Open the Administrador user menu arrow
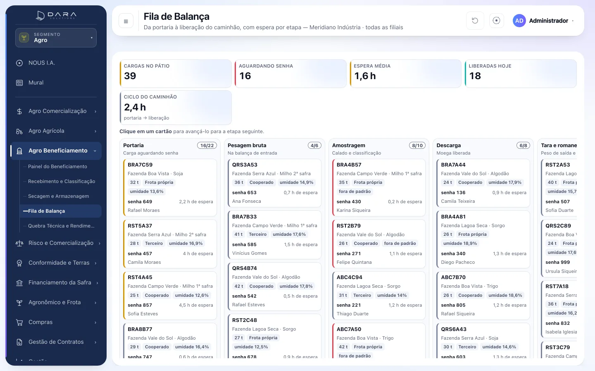 [x=573, y=21]
